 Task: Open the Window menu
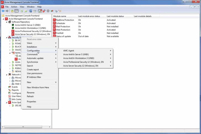[31, 7]
